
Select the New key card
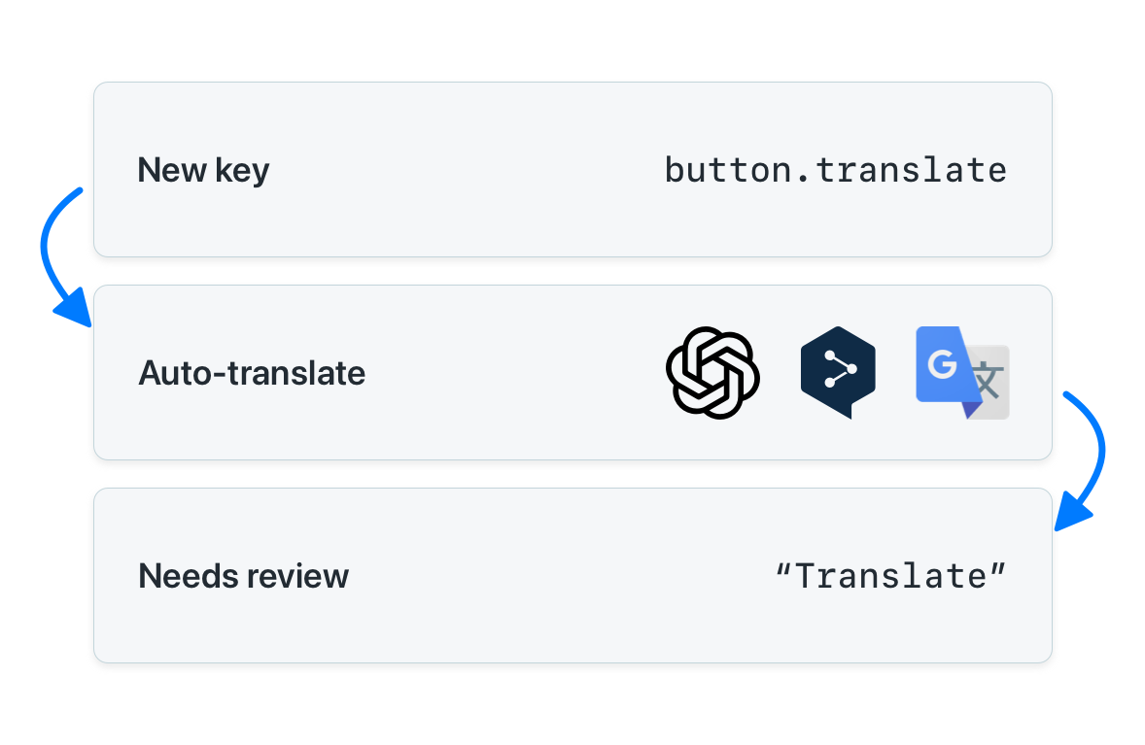[572, 169]
